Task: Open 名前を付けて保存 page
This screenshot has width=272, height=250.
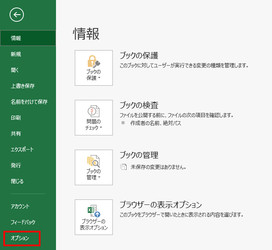Action: 28,102
